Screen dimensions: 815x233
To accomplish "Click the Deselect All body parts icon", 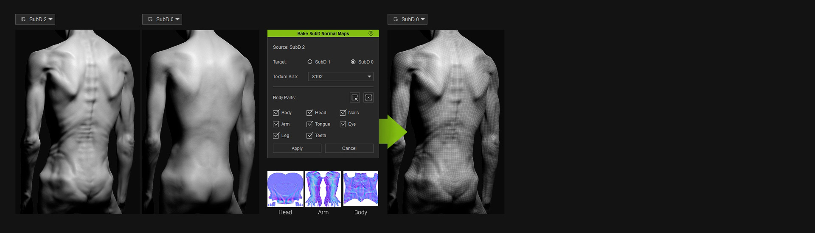I will tap(368, 98).
